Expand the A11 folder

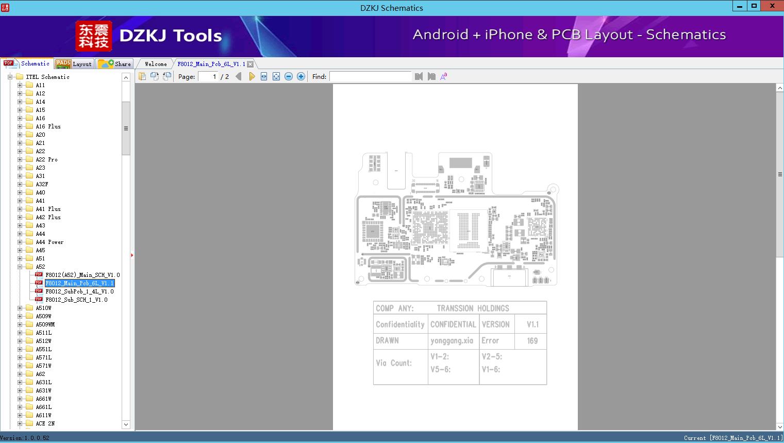click(20, 85)
